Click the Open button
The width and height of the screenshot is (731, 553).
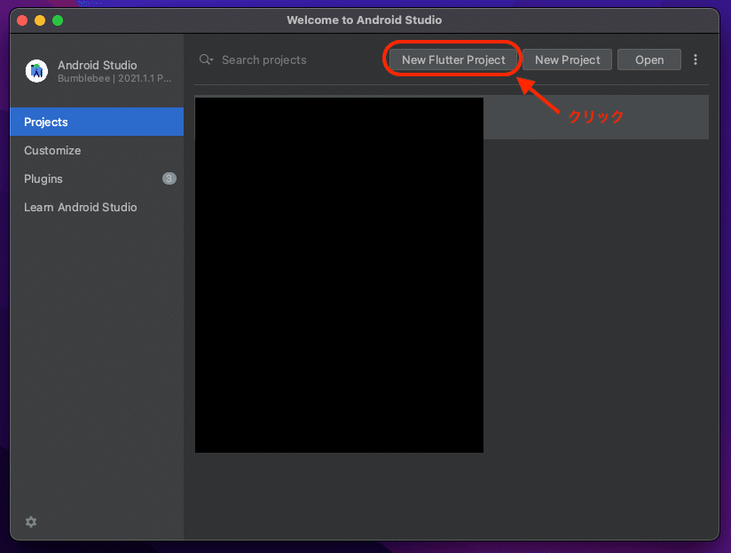tap(649, 59)
